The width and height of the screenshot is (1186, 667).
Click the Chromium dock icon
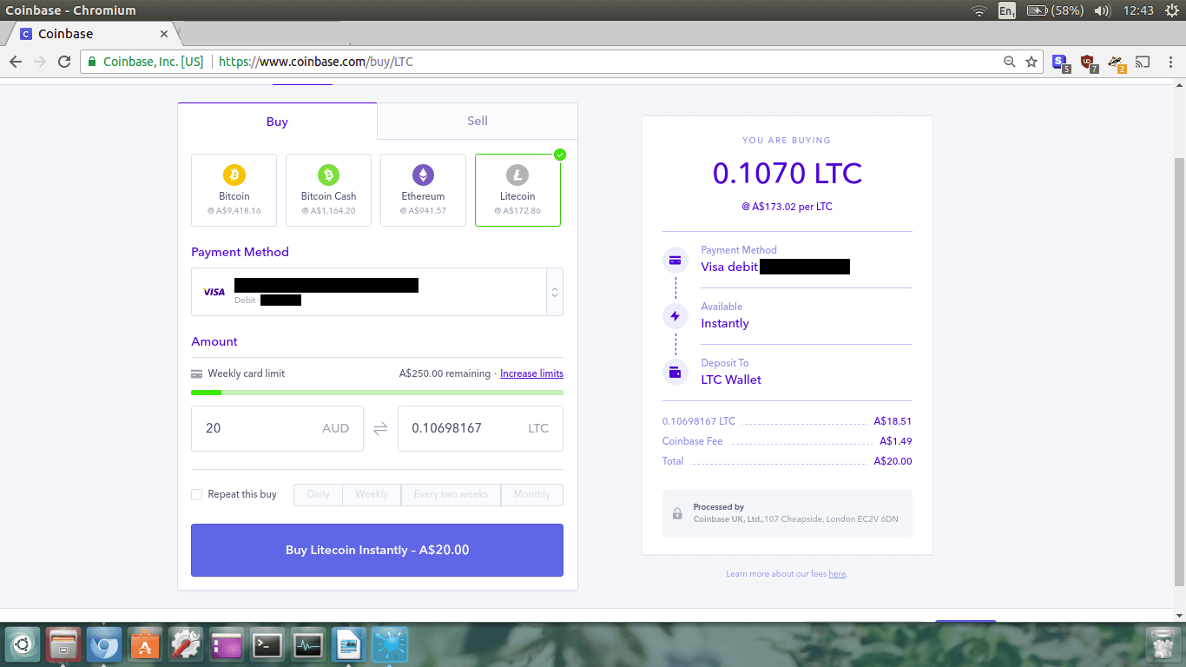104,645
